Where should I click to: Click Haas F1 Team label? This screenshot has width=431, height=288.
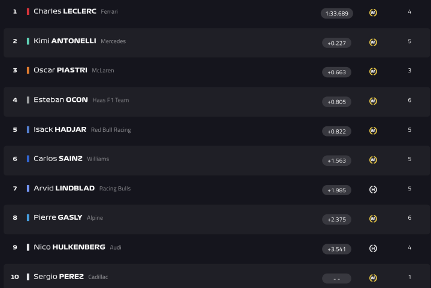(110, 101)
